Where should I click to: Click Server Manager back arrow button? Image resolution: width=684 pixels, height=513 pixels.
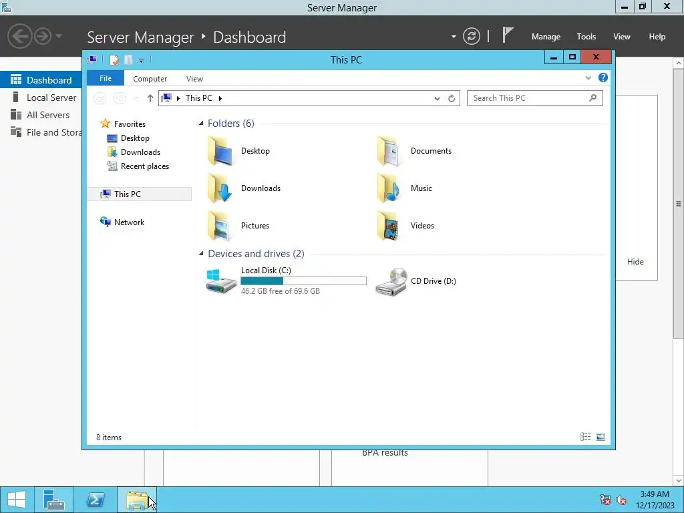[19, 36]
